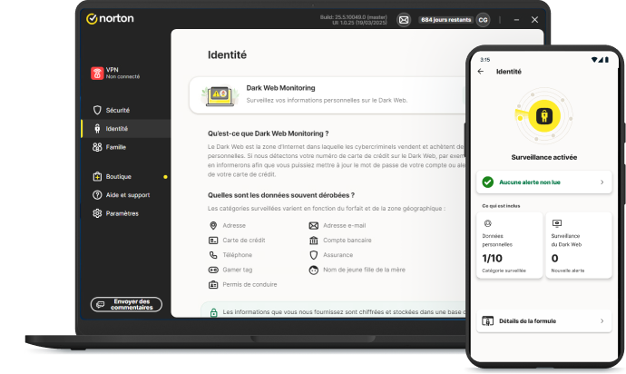The image size is (626, 374).
Task: Open Paramètres gear settings
Action: pos(122,213)
